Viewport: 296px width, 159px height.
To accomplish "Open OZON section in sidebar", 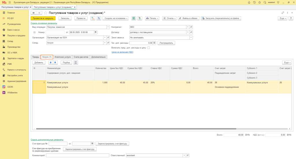I will [10, 87].
